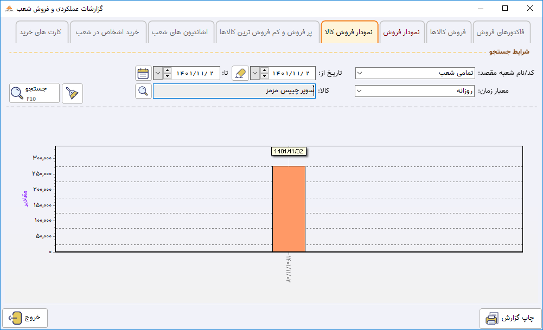This screenshot has width=543, height=330.
Task: Open the 'to date' dropdown arrow
Action: point(158,73)
